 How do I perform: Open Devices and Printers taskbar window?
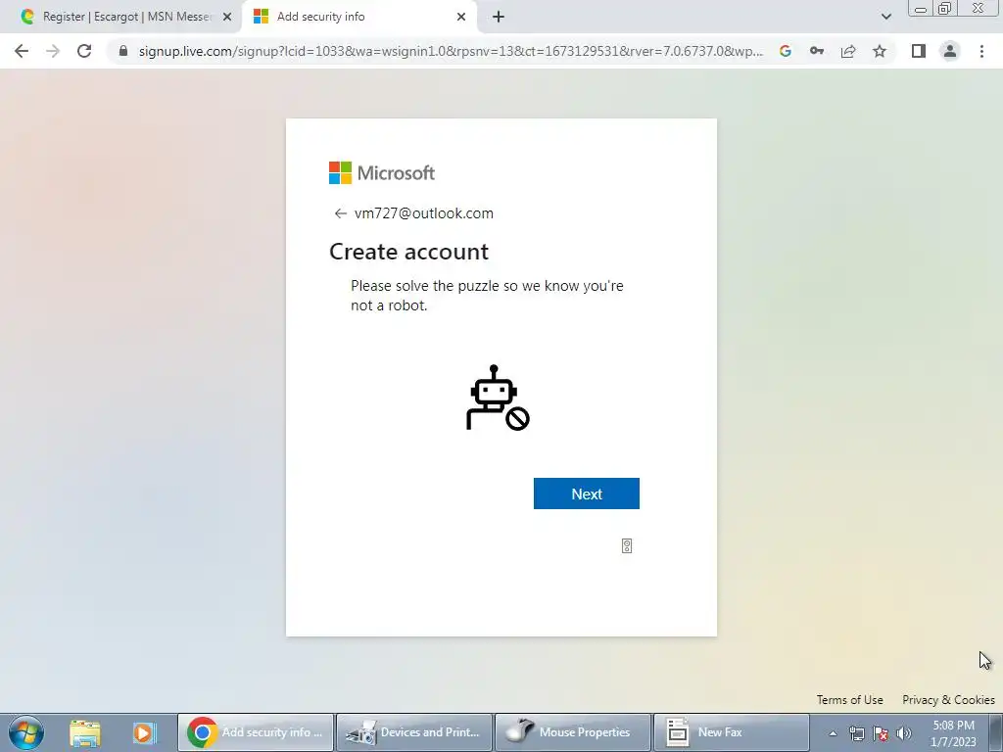point(414,732)
